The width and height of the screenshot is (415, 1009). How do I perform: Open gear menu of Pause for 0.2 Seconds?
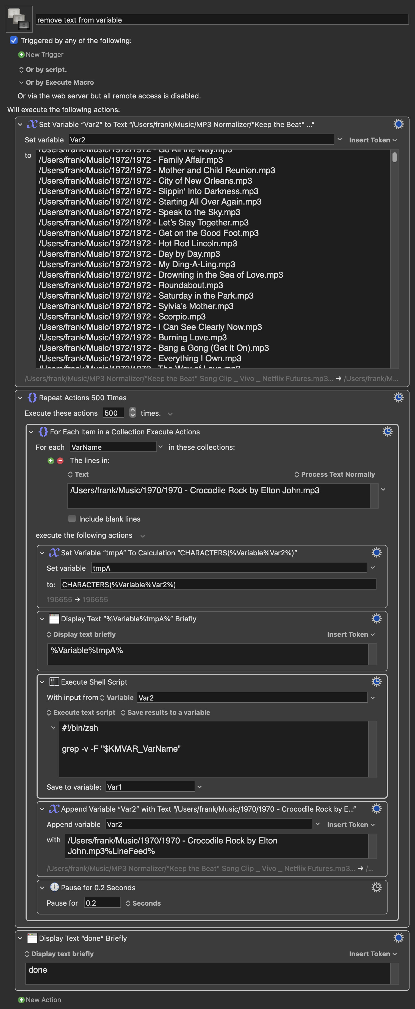376,887
